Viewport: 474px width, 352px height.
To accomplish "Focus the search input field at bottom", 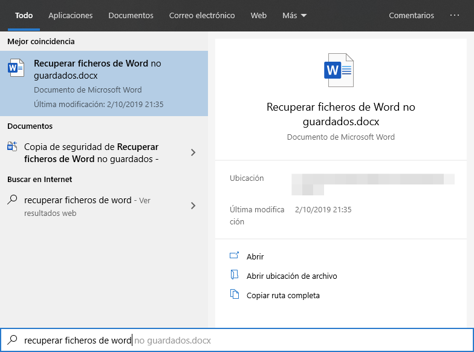I will [x=237, y=340].
